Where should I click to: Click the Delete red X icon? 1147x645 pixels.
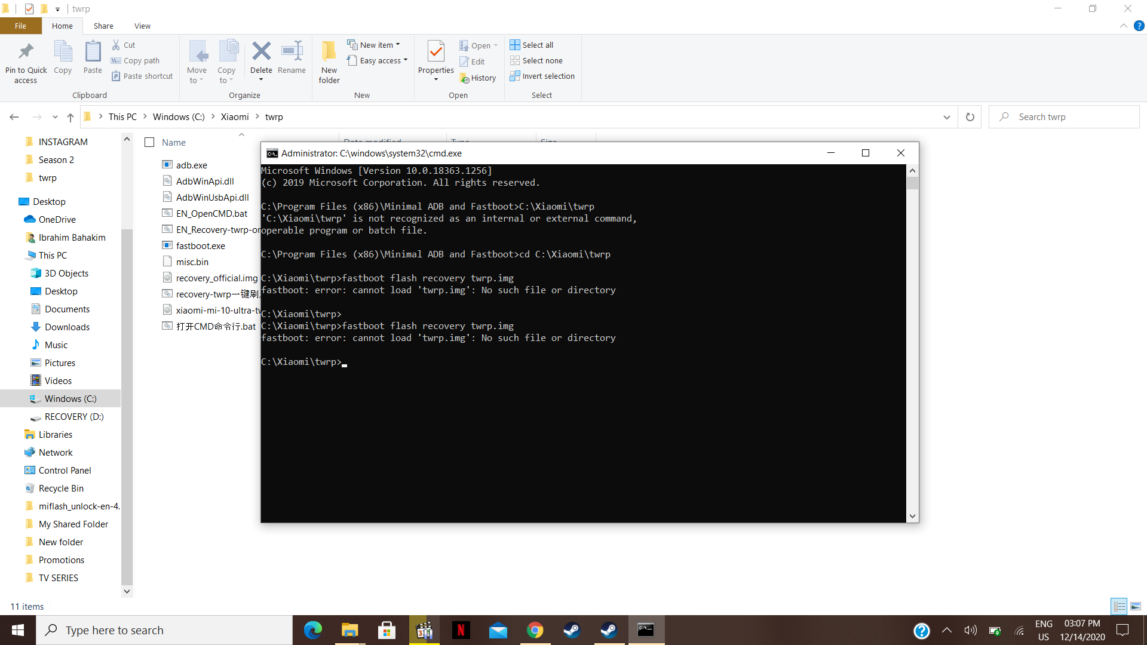pyautogui.click(x=261, y=51)
